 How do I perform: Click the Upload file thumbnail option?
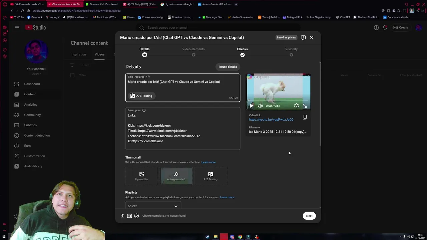tap(141, 176)
